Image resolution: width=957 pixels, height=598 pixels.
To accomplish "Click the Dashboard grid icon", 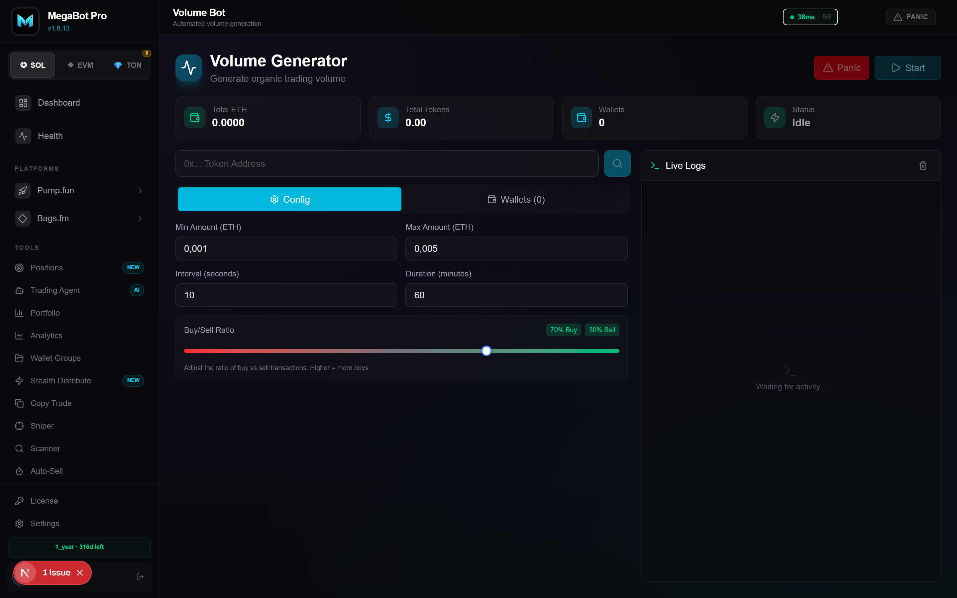I will click(23, 103).
